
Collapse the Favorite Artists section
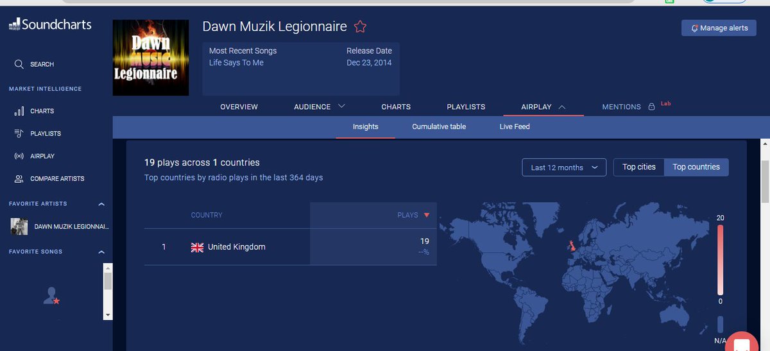[101, 204]
